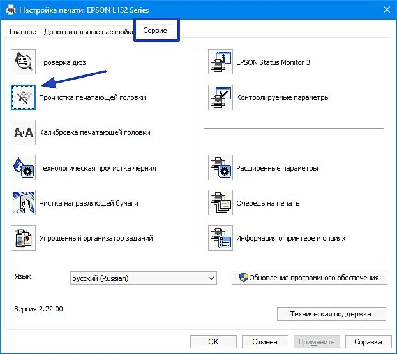Viewport: 397px width, 354px height.
Task: Launch the Технологическая прочистка чернил icon
Action: [23, 167]
